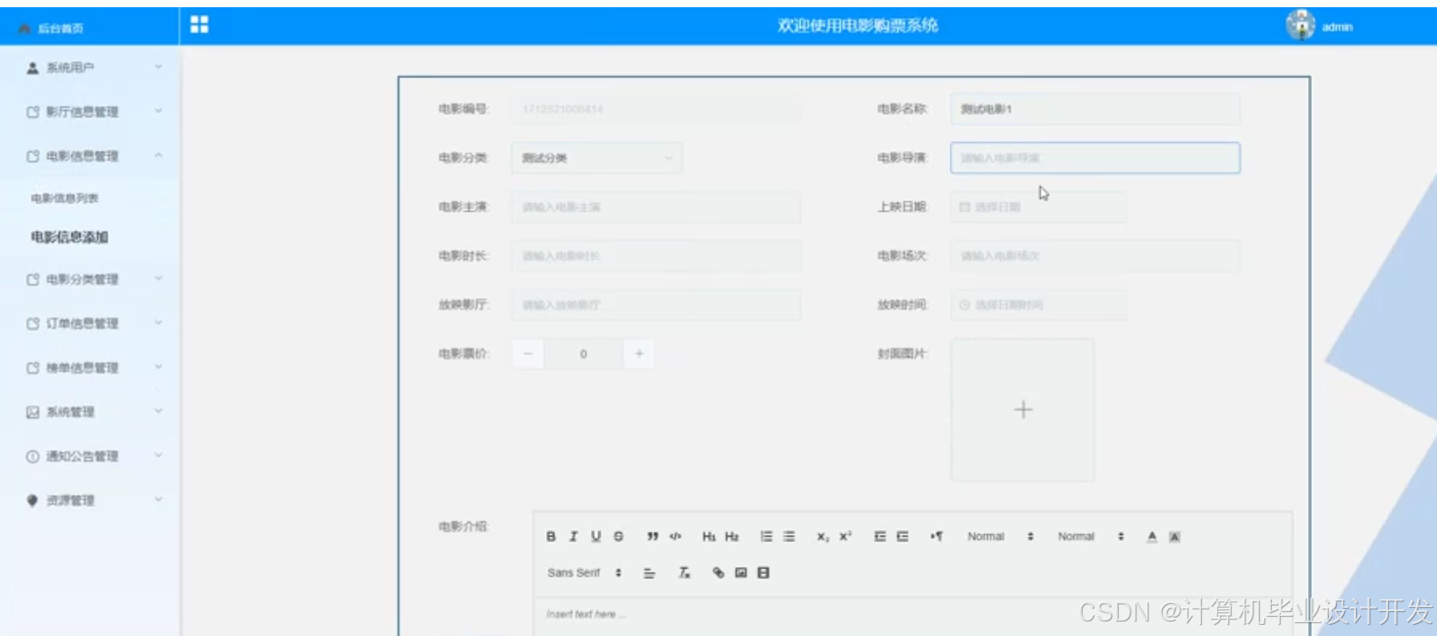Expand the 订单信息管理 sidebar menu
Viewport: 1437px width, 636px height.
pos(90,323)
